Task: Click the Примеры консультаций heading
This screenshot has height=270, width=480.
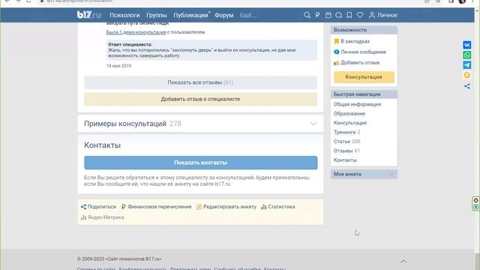Action: click(x=125, y=124)
